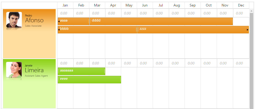The image size is (255, 109).
Task: Select the Jan month column header
Action: pos(65,5)
